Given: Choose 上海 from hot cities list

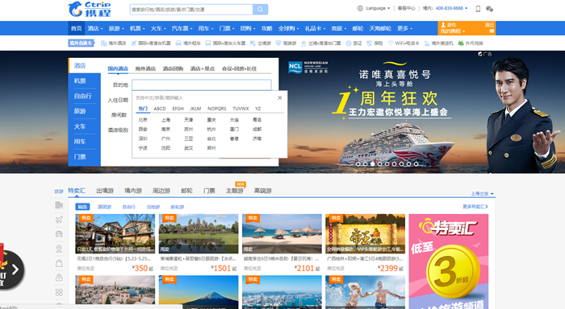Looking at the screenshot, I should 165,120.
